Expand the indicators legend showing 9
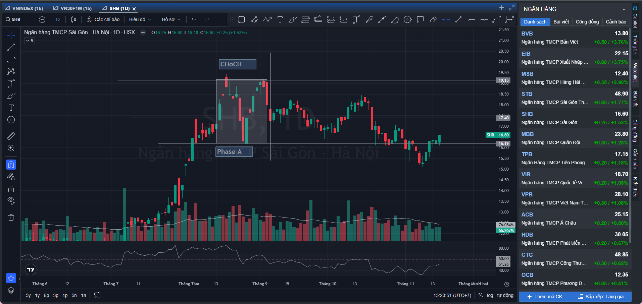Image resolution: width=643 pixels, height=304 pixels. [x=30, y=41]
